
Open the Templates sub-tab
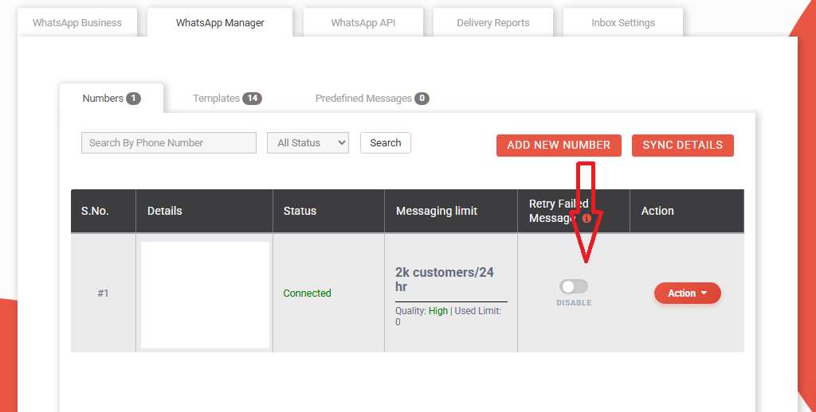point(227,98)
